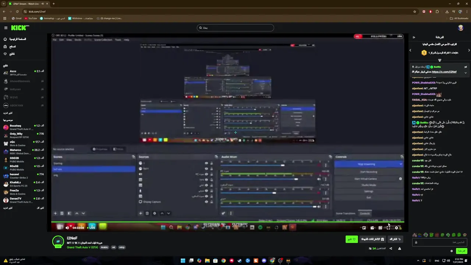
Task: Open AhmedNemesis offline channel
Action: click(24, 81)
